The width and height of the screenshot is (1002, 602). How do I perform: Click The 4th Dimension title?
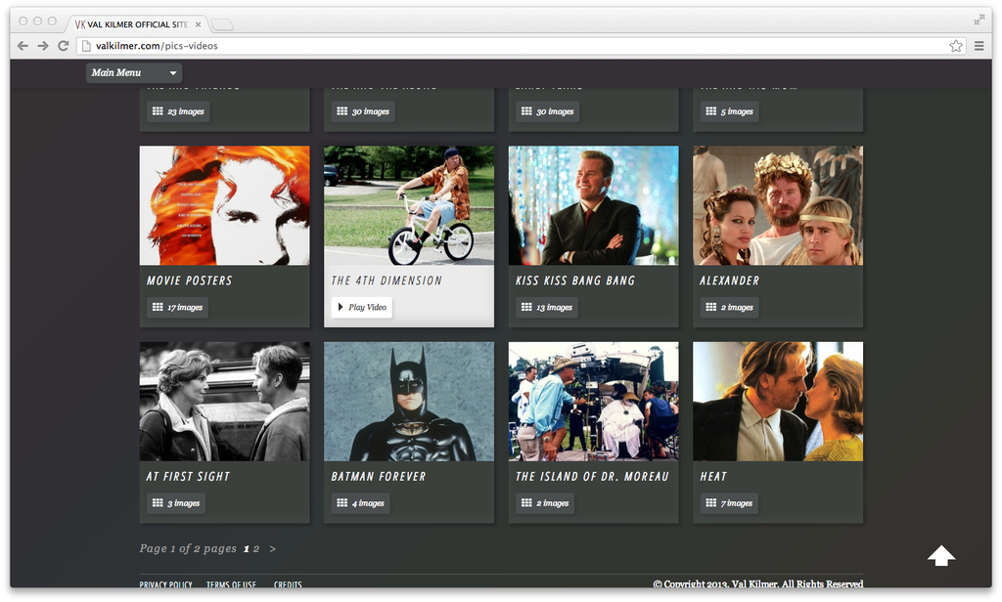pos(387,280)
